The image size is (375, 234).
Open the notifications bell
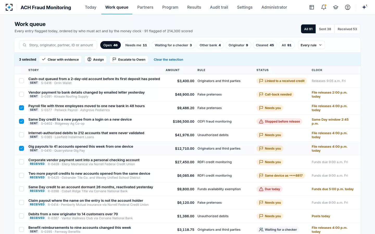pos(324,7)
